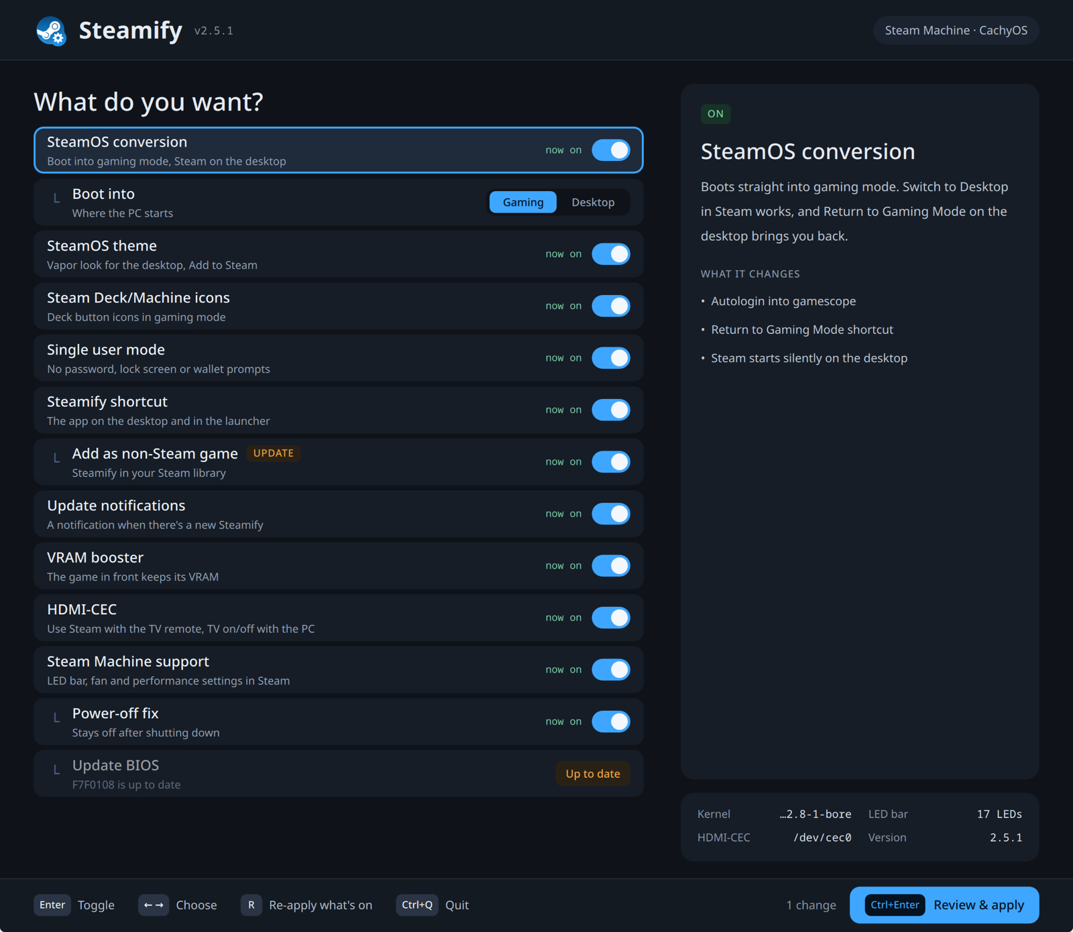Toggle Add as non-Steam game switch
This screenshot has width=1073, height=932.
point(611,462)
